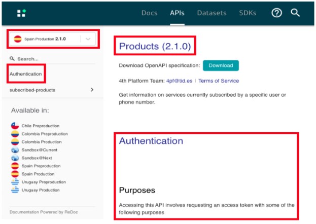This screenshot has height=224, width=316.
Task: Open the Spain Production link in Available in
Action: tap(38, 174)
